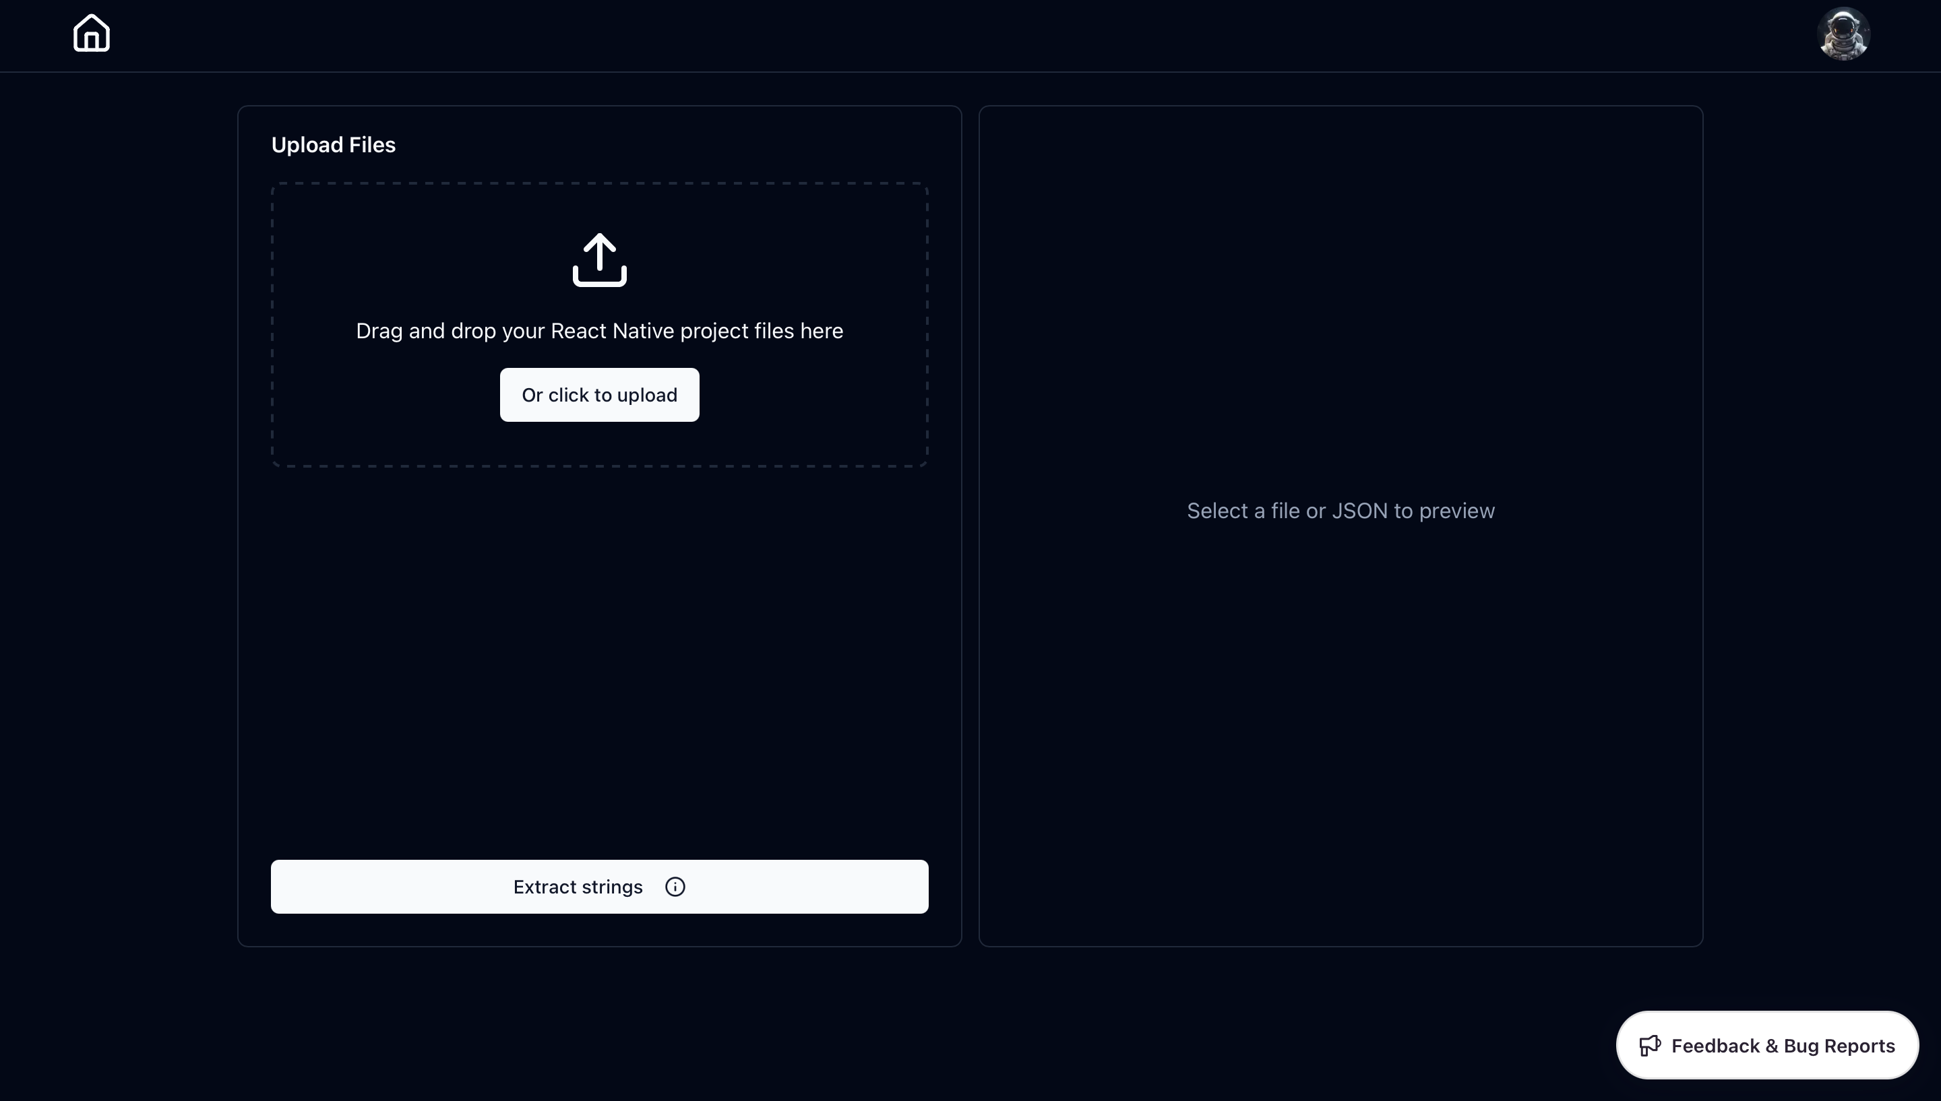Click the word "upload" in the white button

646,396
